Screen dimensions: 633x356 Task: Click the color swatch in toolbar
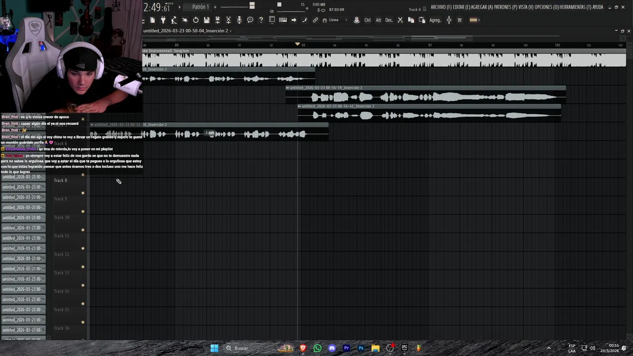coord(473,20)
